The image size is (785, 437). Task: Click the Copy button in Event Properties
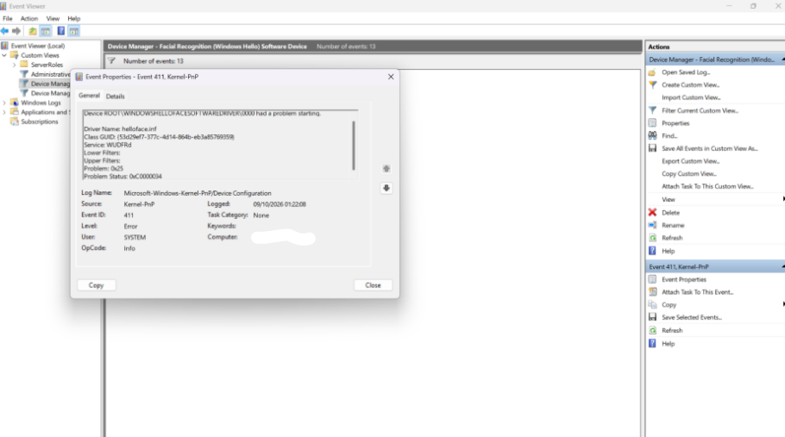96,285
